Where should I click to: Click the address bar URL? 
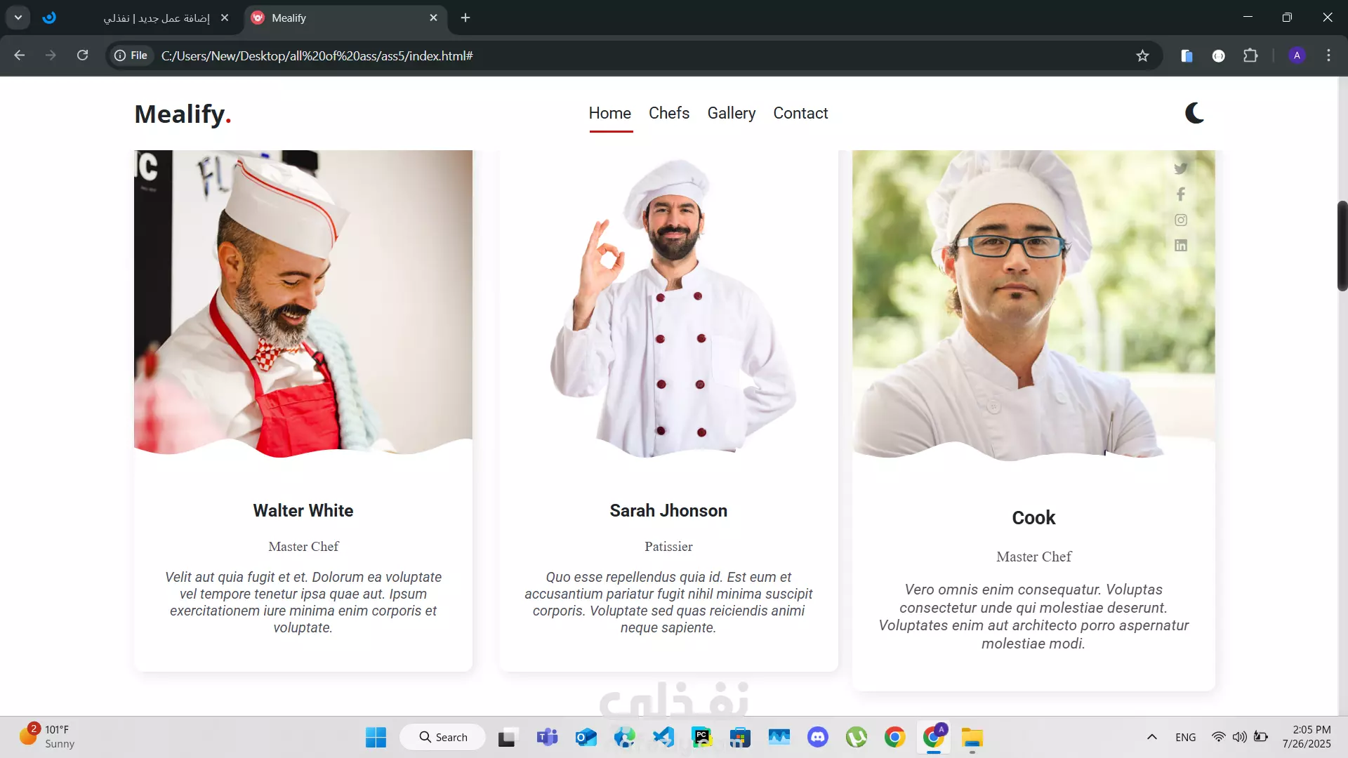click(x=317, y=56)
